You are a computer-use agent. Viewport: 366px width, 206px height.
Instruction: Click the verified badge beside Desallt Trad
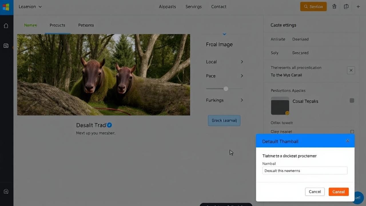point(110,125)
